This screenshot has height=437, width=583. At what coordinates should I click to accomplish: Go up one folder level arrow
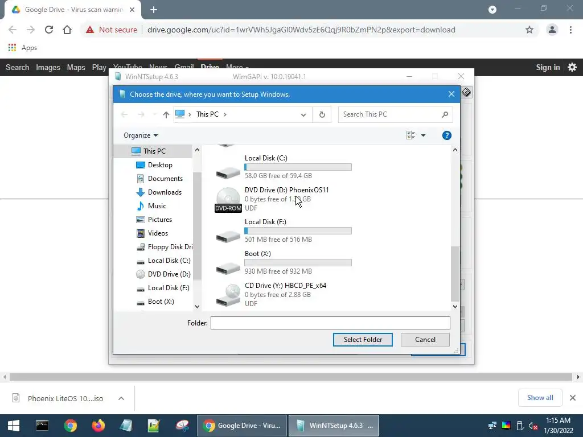(166, 114)
